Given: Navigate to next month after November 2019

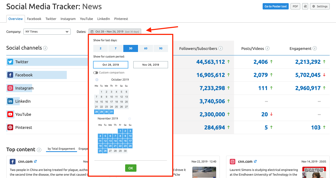Looking at the screenshot, I should pyautogui.click(x=129, y=118).
